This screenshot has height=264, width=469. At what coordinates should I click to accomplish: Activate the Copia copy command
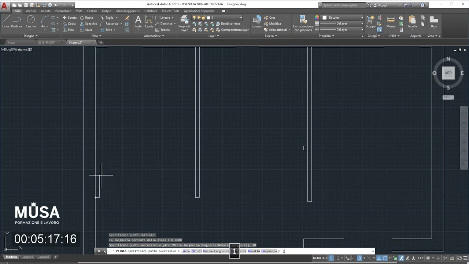pos(69,24)
